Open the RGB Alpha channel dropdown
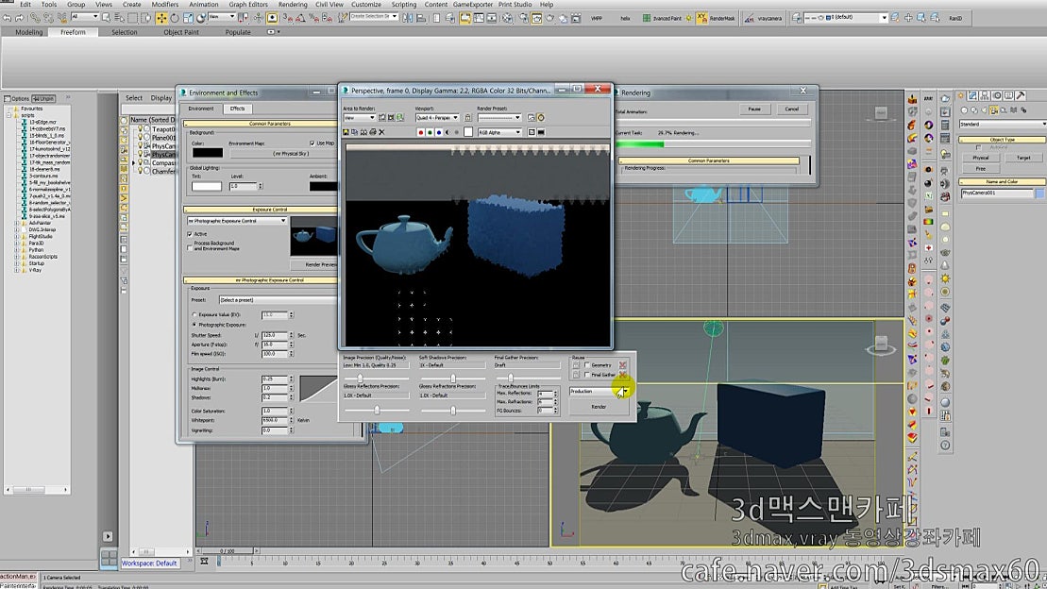The height and width of the screenshot is (589, 1047). tap(517, 131)
